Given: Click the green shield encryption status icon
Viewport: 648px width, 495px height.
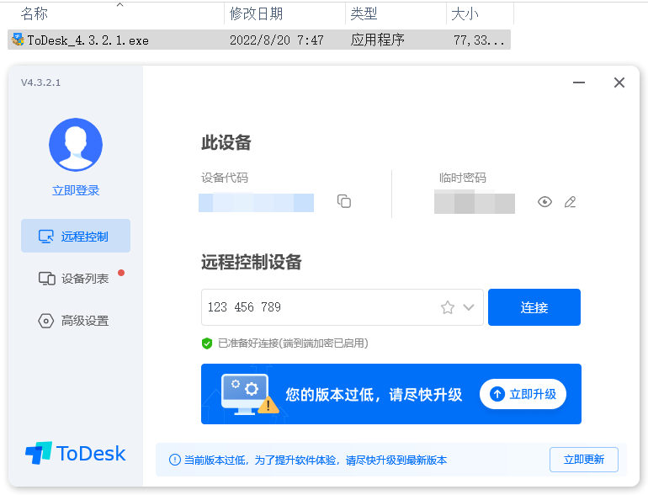Looking at the screenshot, I should [x=207, y=343].
